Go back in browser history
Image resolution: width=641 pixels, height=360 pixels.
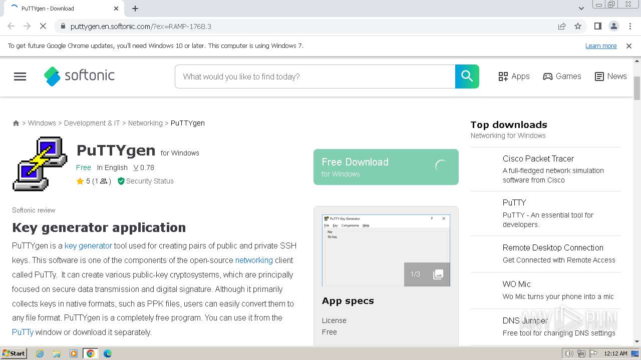tap(11, 26)
